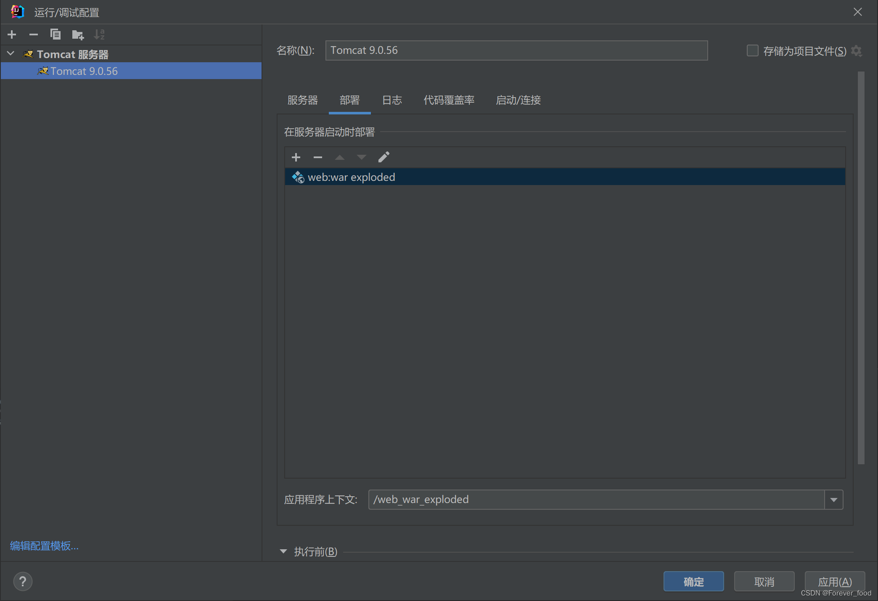Click the 名称 name input field
The image size is (878, 601).
(516, 50)
